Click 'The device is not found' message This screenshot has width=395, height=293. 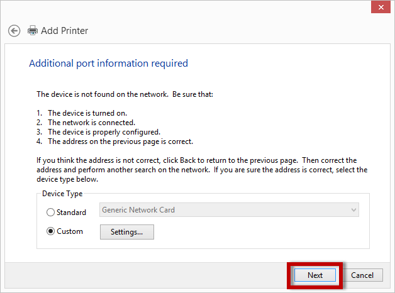[x=126, y=94]
